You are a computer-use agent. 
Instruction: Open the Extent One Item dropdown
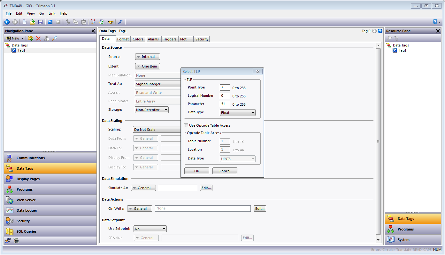[x=148, y=66]
